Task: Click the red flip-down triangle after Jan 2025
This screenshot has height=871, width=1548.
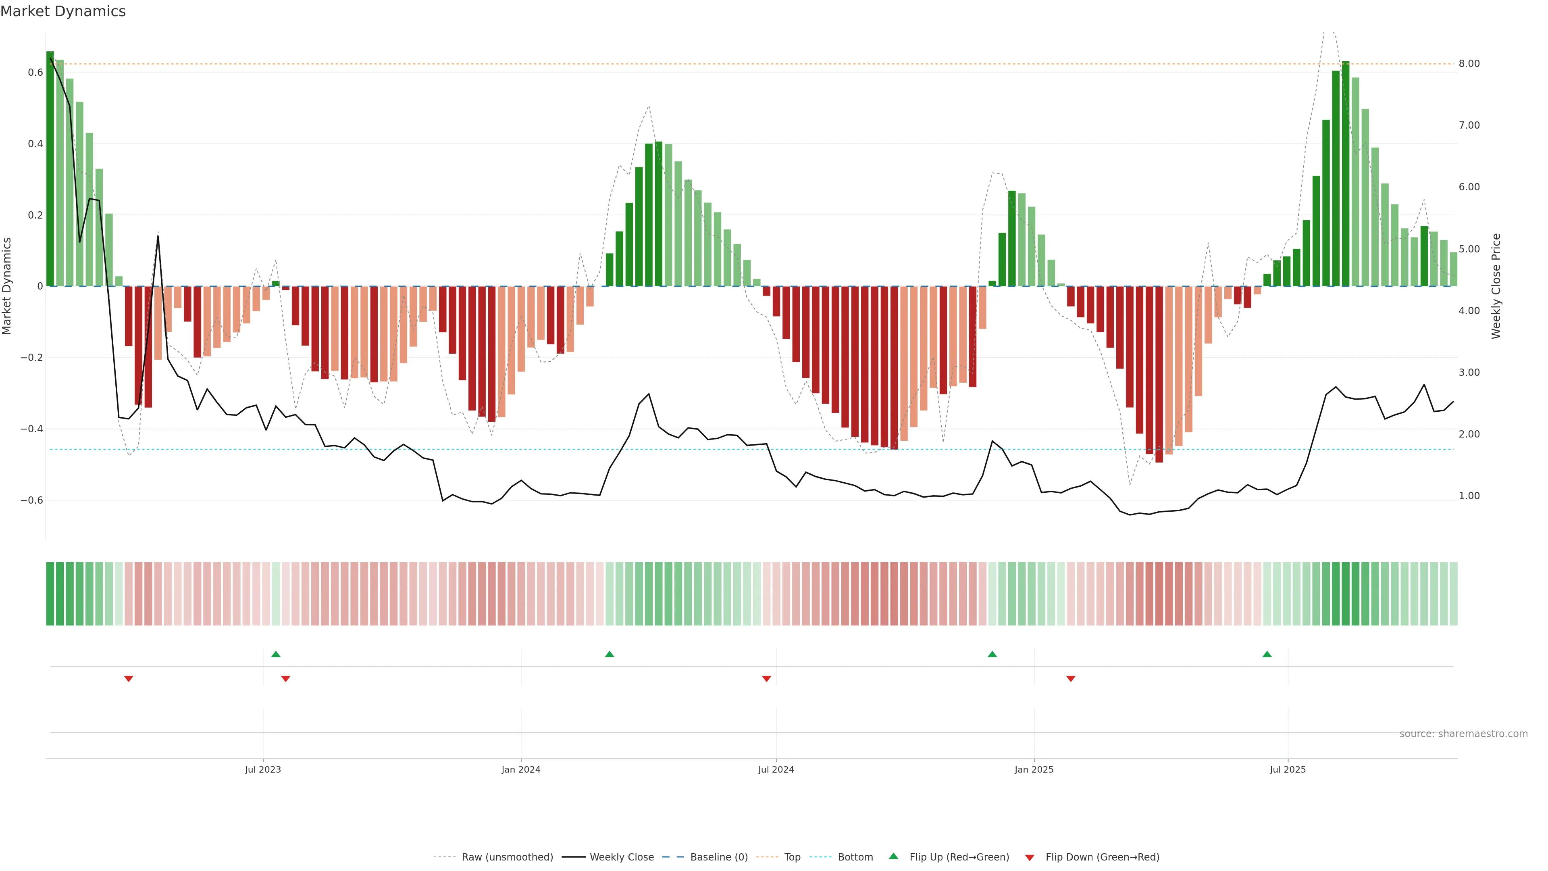Action: (1070, 679)
